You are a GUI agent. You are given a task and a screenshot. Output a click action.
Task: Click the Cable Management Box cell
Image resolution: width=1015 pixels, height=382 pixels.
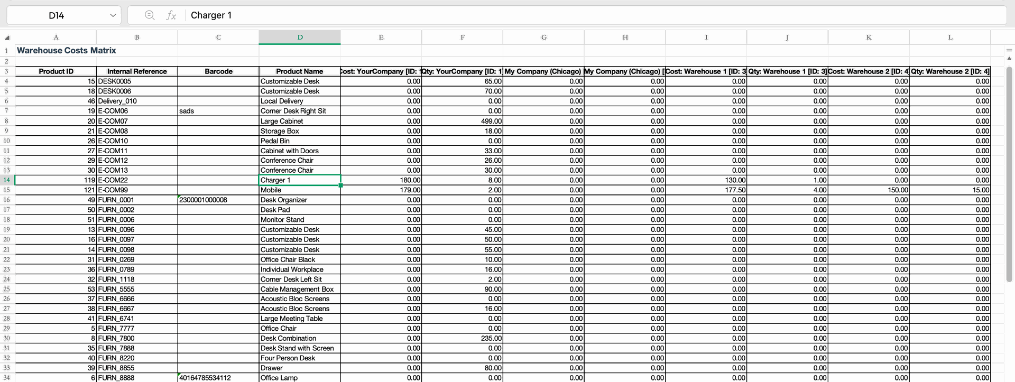pyautogui.click(x=300, y=289)
